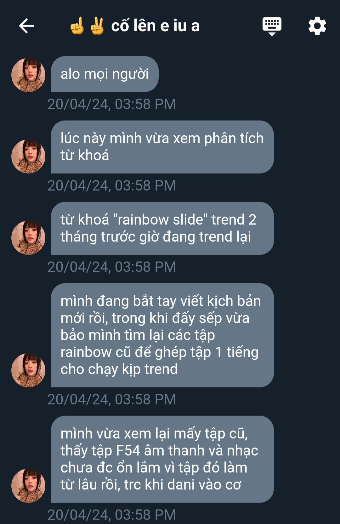Tap timestamp under 'alo mọi người' message
The image size is (340, 524).
pyautogui.click(x=111, y=104)
